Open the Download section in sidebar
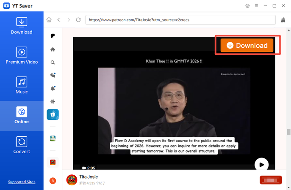Viewport: 291px width, 190px height. coord(22,26)
